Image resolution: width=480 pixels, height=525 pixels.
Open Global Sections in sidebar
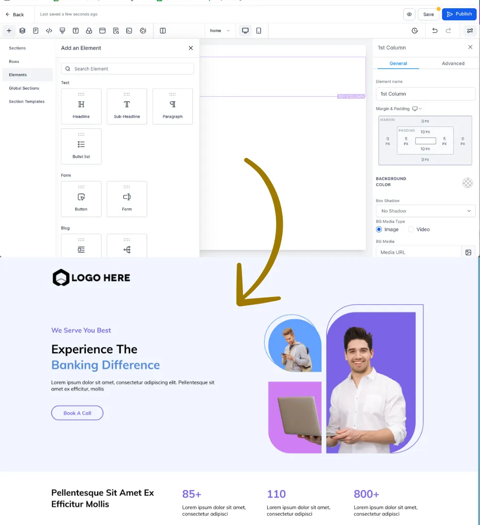(24, 88)
